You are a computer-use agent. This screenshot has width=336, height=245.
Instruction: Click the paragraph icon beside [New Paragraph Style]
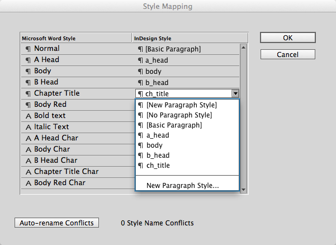140,105
